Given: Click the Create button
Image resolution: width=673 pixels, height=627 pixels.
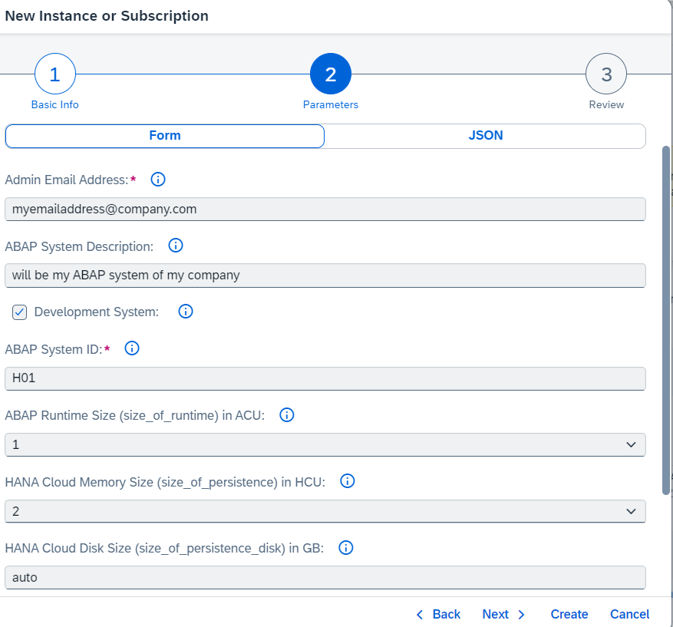Looking at the screenshot, I should 569,614.
